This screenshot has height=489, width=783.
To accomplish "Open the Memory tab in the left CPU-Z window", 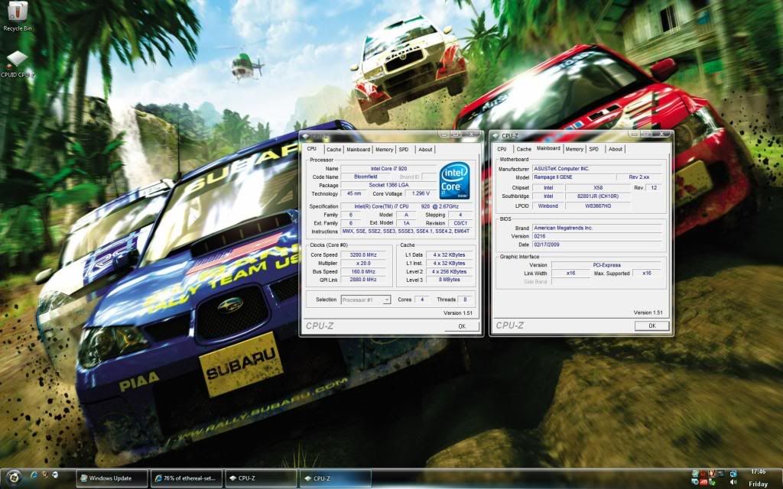I will point(384,149).
